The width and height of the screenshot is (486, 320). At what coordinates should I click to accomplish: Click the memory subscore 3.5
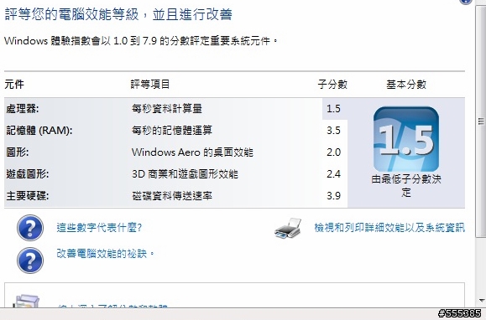click(x=333, y=131)
